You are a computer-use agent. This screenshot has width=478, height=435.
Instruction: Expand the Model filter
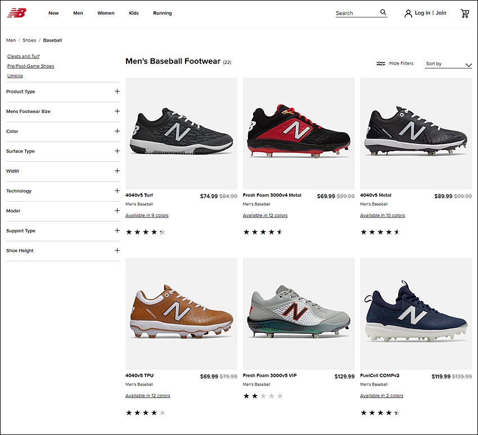pyautogui.click(x=63, y=211)
